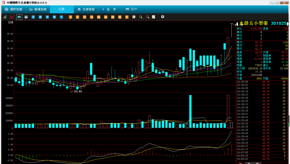290x164 pixels.
Task: Switch to the 交易 tab
Action: click(x=61, y=9)
